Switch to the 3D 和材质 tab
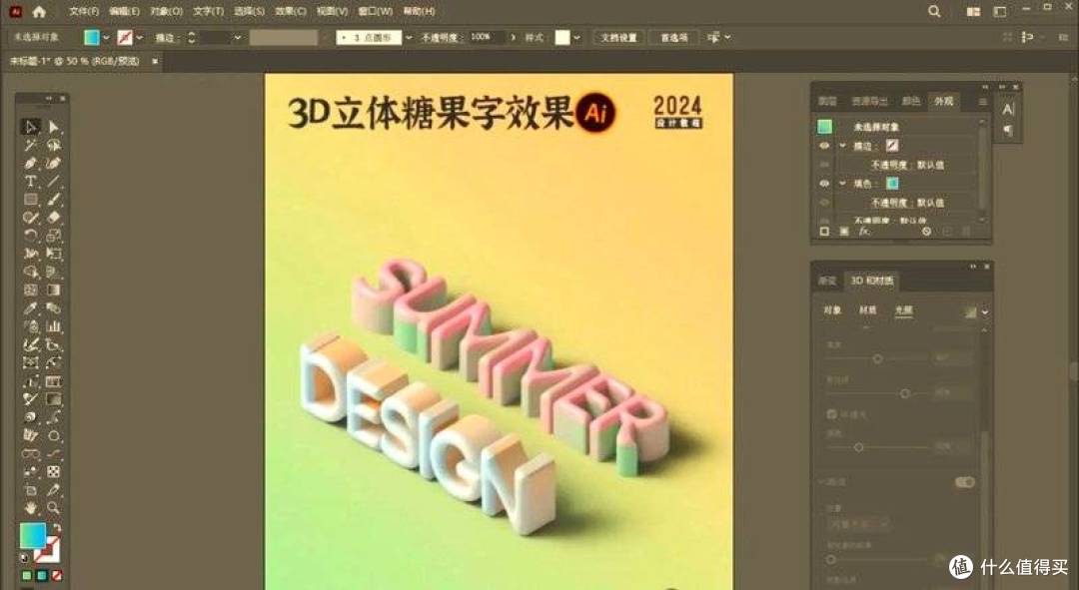 (x=872, y=281)
